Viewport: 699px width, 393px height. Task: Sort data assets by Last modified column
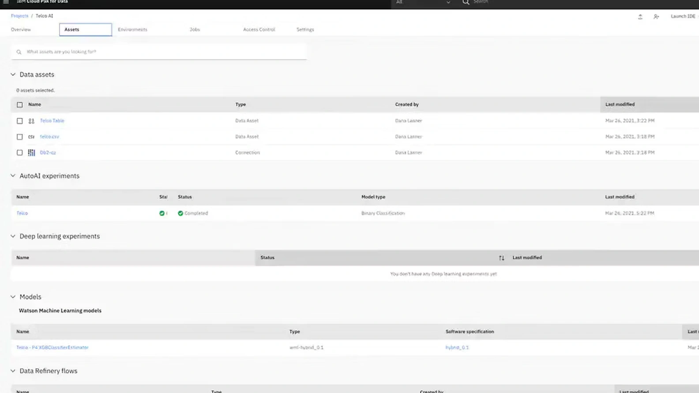tap(620, 105)
